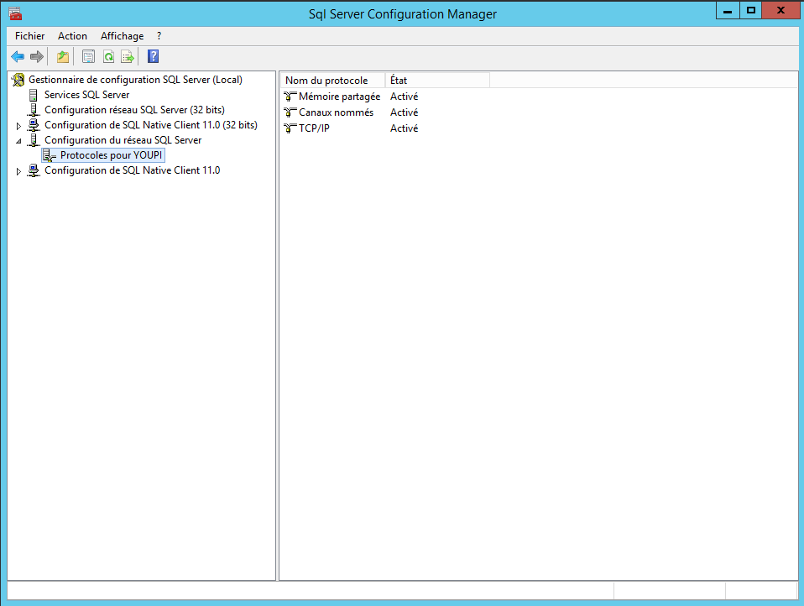This screenshot has height=606, width=804.
Task: Open Help with the blue question icon
Action: (x=153, y=56)
